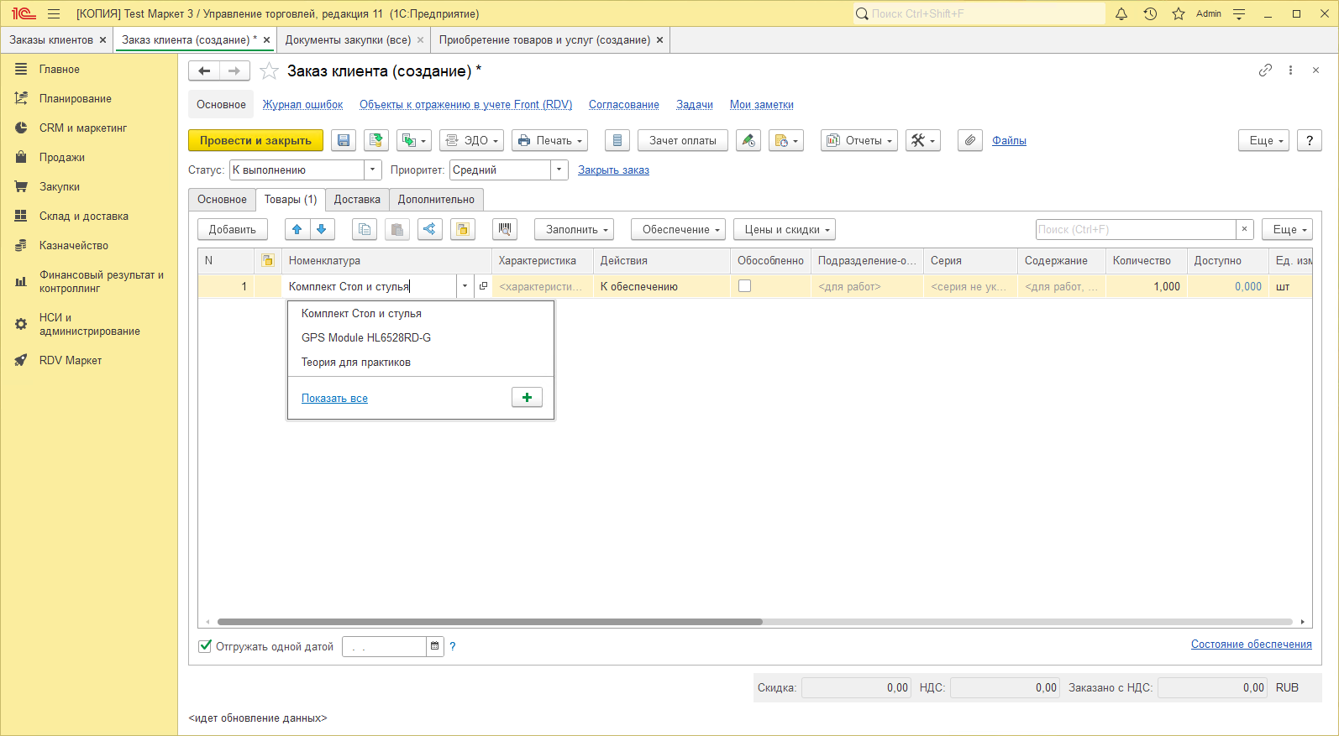Switch to the Доставка tab
The image size is (1339, 736).
[357, 200]
